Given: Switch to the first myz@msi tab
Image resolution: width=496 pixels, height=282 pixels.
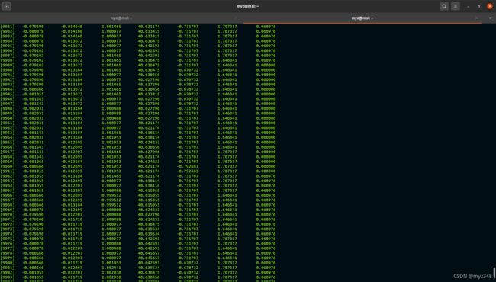Looking at the screenshot, I should pyautogui.click(x=121, y=18).
